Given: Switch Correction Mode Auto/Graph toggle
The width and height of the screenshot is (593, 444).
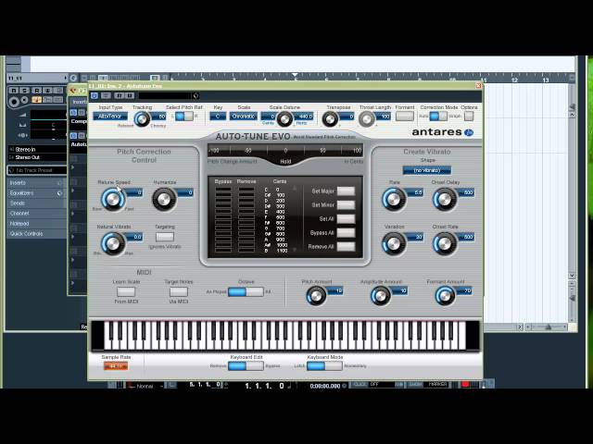Looking at the screenshot, I should coord(438,116).
